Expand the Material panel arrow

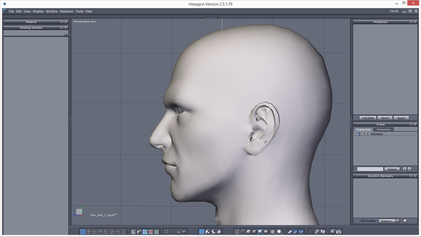pyautogui.click(x=62, y=22)
